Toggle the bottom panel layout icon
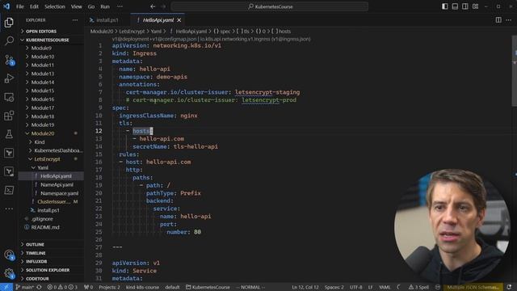This screenshot has height=291, width=517. (x=455, y=6)
